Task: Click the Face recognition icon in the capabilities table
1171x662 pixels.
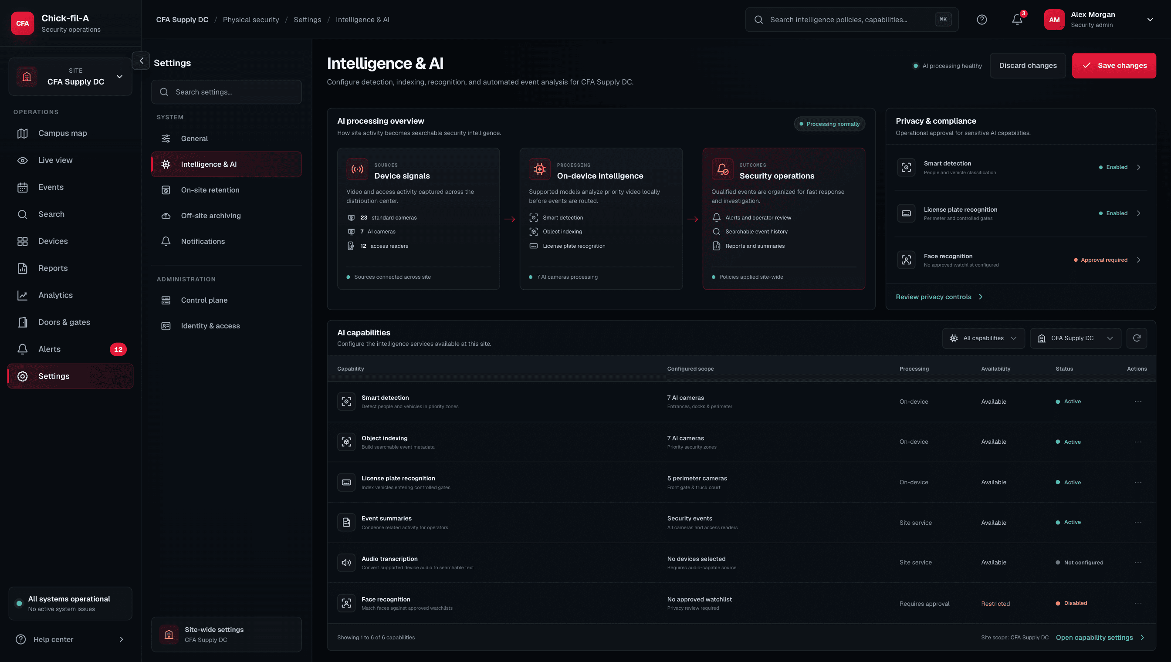Action: [346, 603]
